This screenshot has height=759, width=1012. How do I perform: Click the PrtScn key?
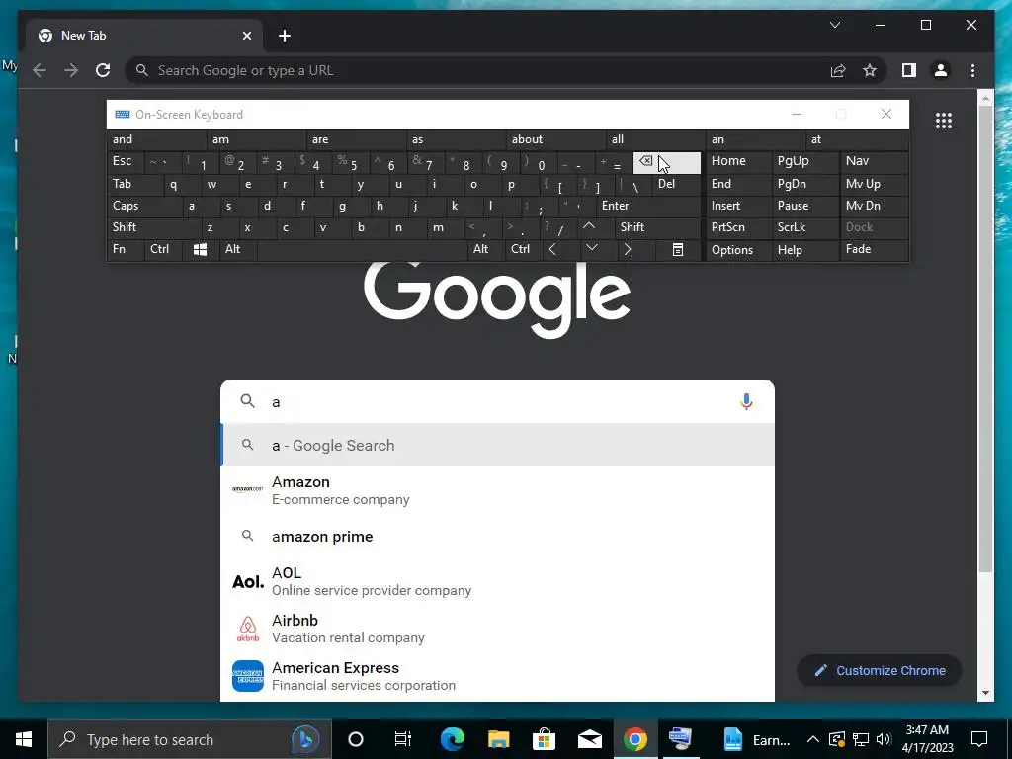point(738,227)
